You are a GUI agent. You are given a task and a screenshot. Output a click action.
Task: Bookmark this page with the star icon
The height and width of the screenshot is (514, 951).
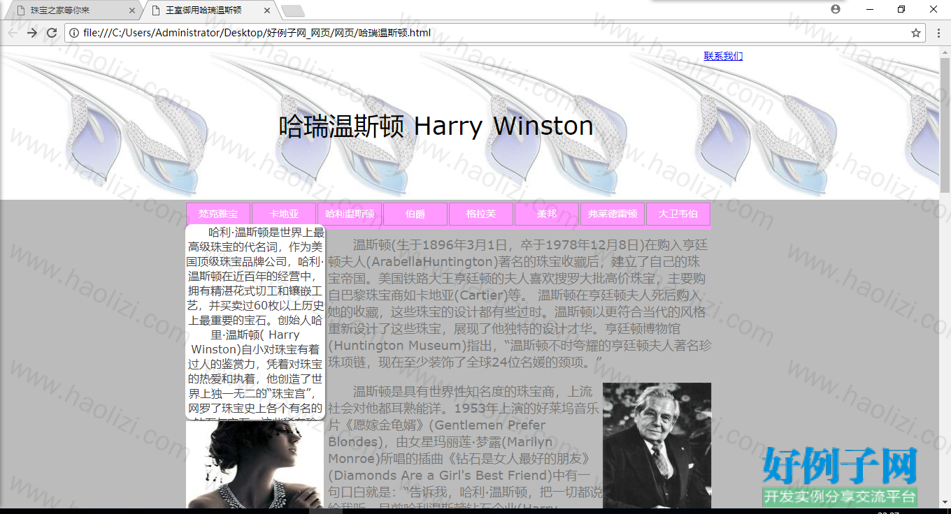tap(916, 33)
